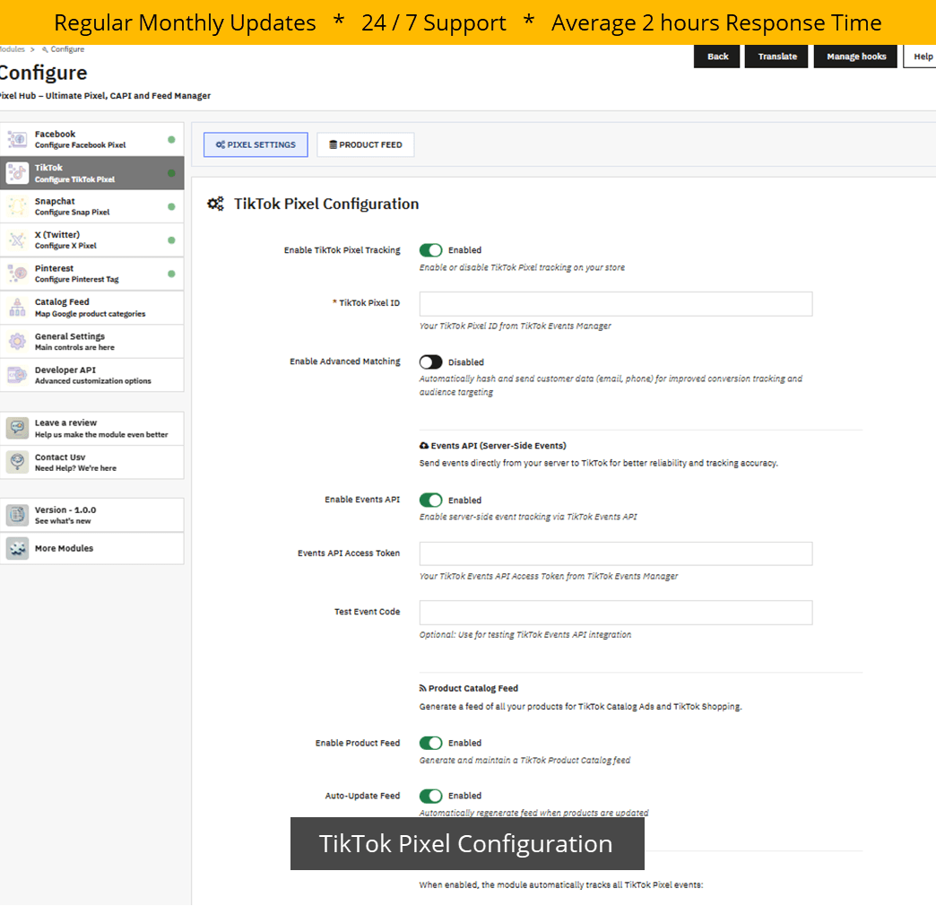Click the Leave a review chat icon
Image resolution: width=936 pixels, height=906 pixels.
pos(17,428)
